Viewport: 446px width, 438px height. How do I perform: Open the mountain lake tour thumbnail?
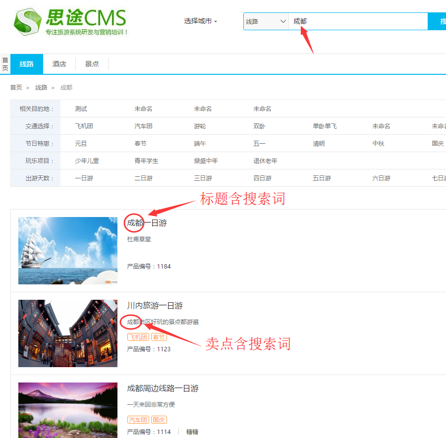[68, 410]
